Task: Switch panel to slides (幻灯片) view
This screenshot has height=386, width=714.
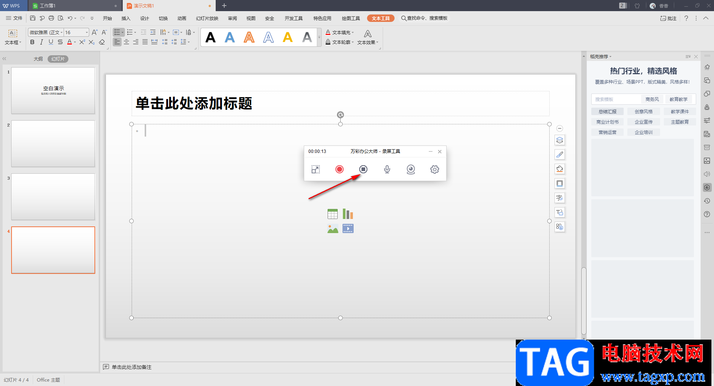Action: [x=58, y=59]
